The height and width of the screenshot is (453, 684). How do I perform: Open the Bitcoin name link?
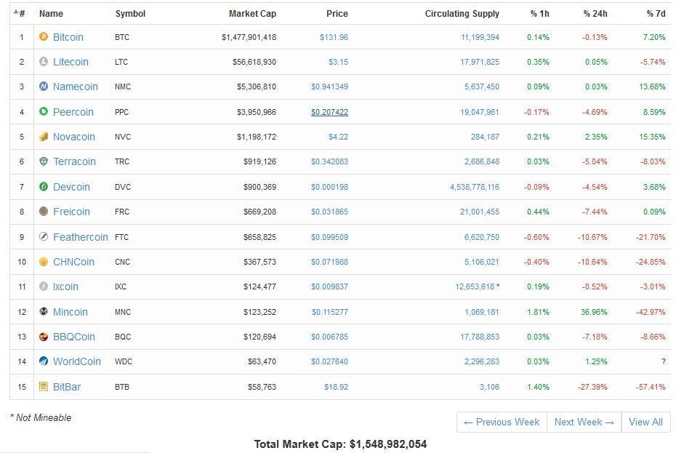click(69, 36)
